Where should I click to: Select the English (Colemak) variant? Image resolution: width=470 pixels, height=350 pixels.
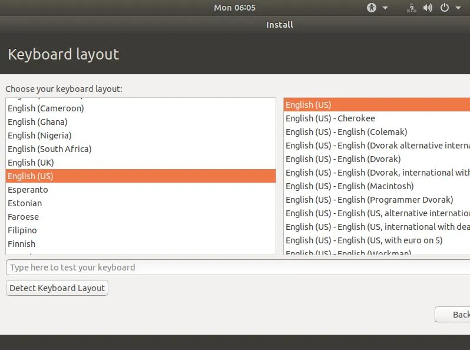point(346,132)
